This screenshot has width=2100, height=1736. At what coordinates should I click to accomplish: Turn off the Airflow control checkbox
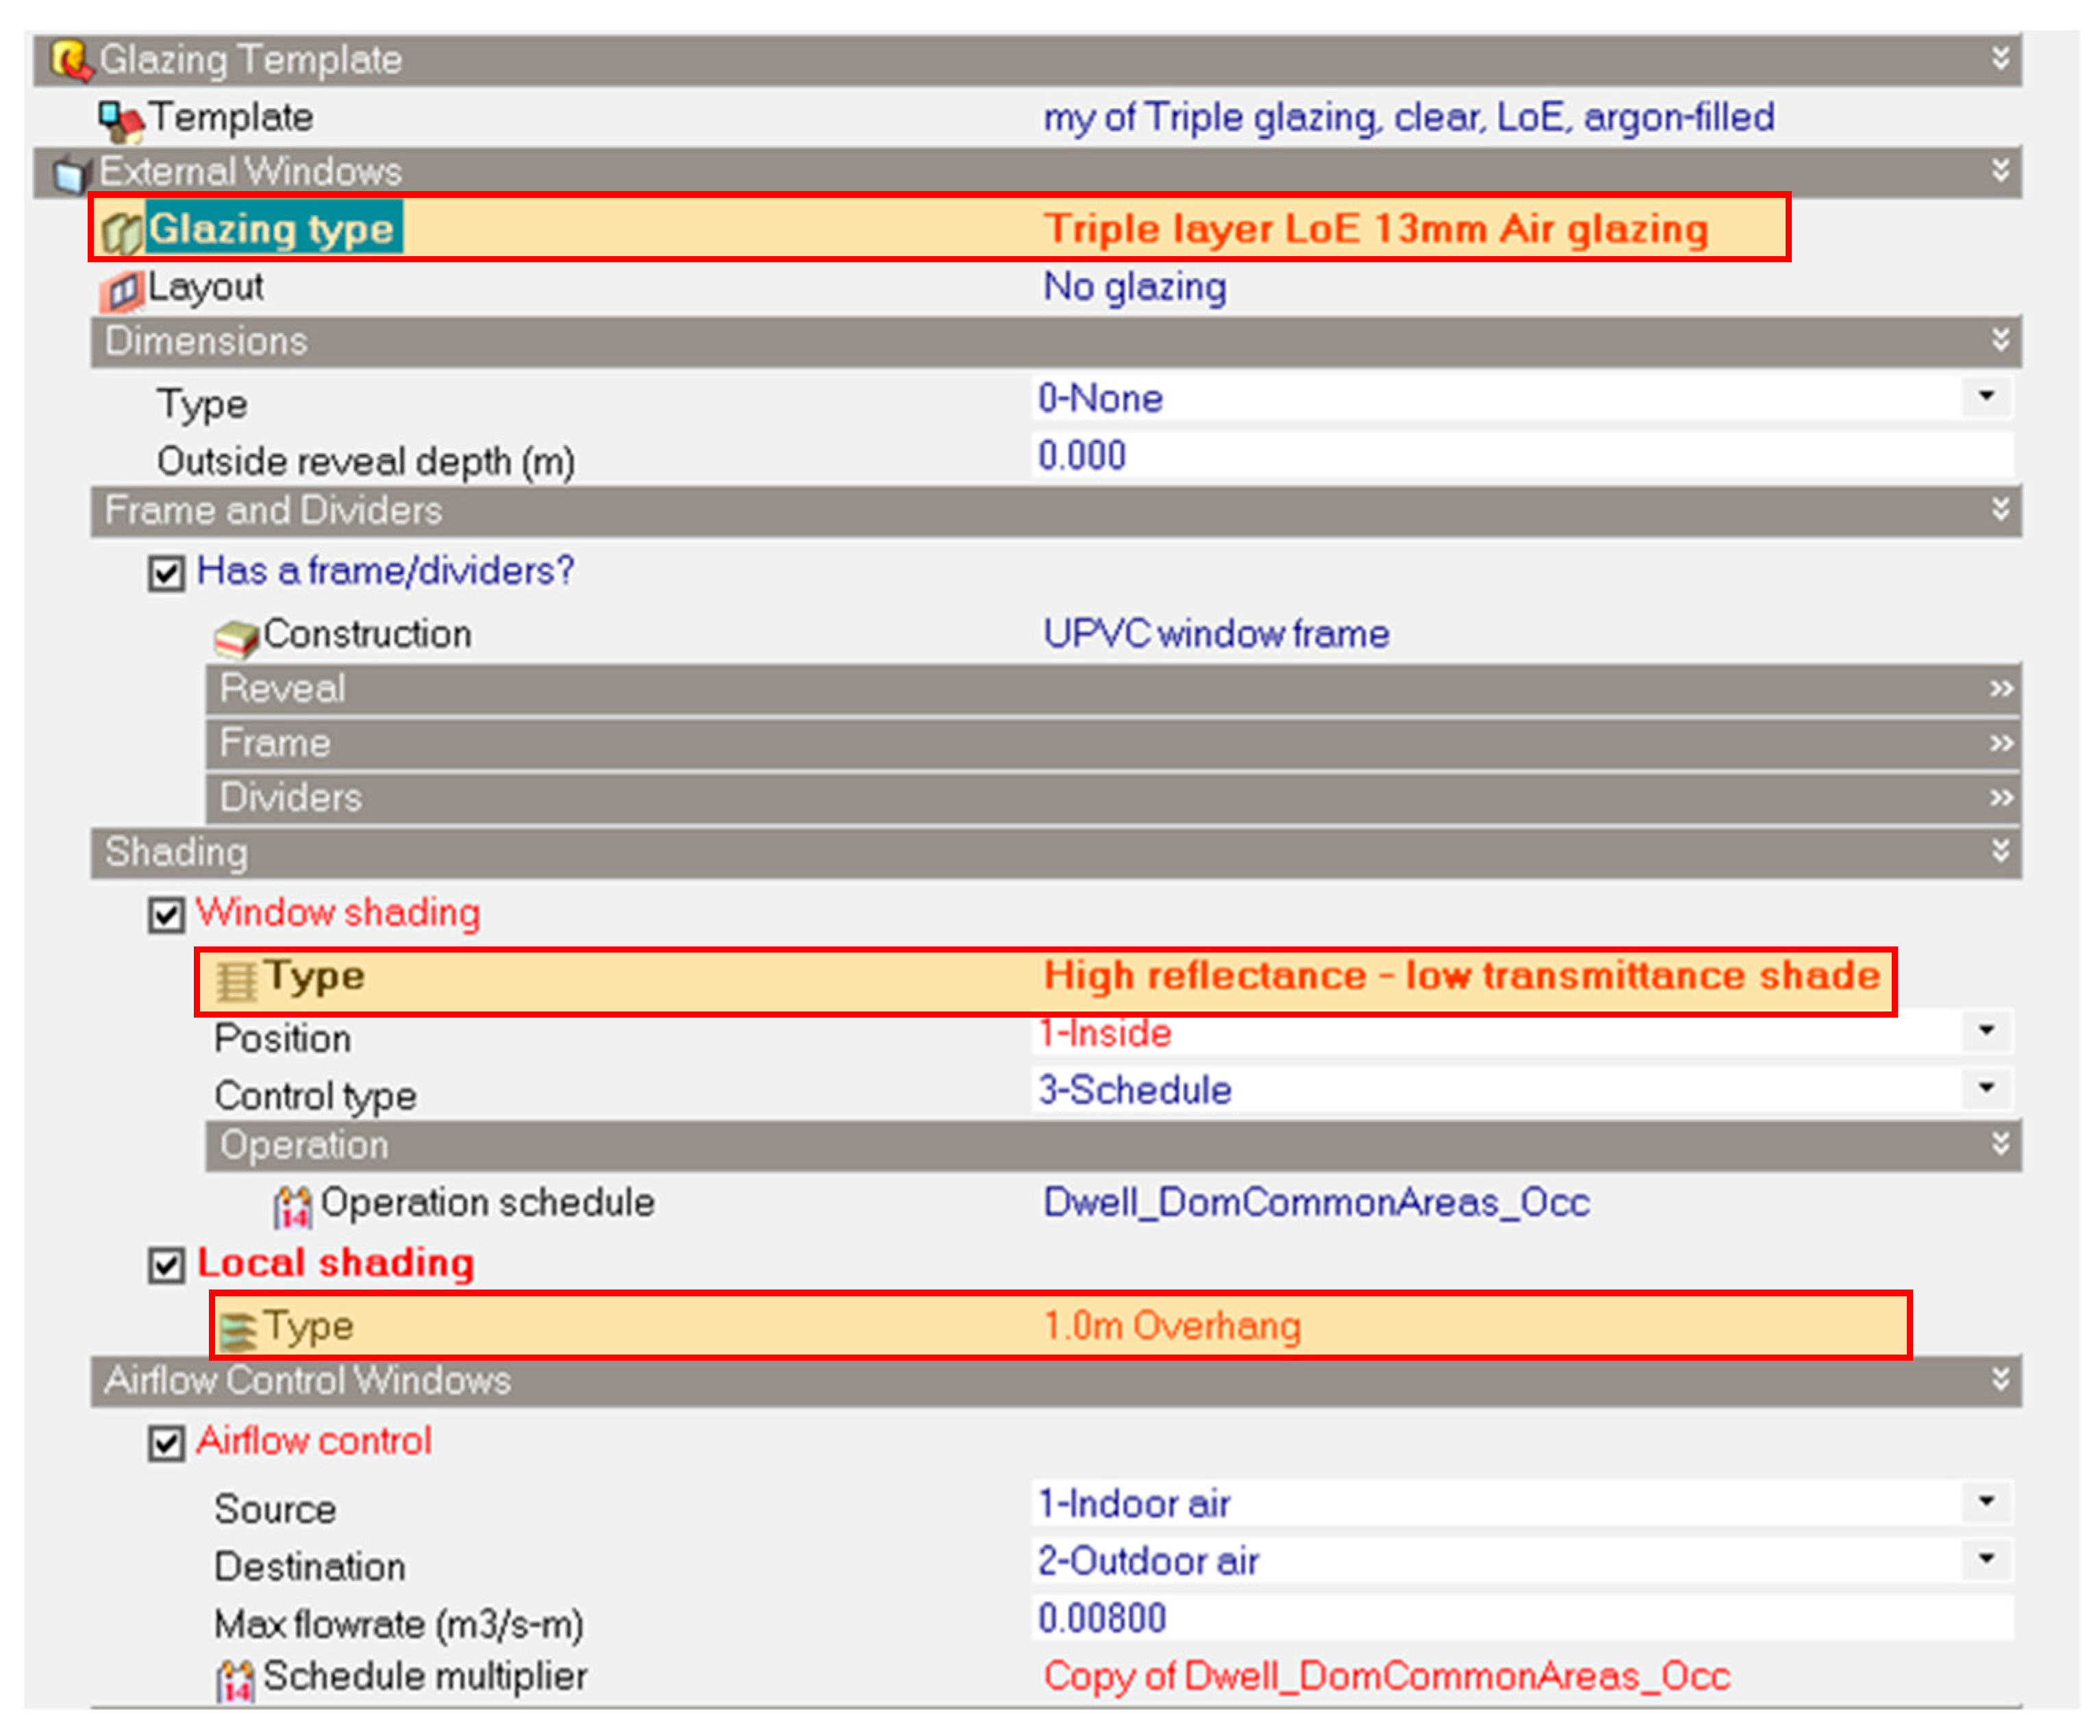[x=166, y=1444]
